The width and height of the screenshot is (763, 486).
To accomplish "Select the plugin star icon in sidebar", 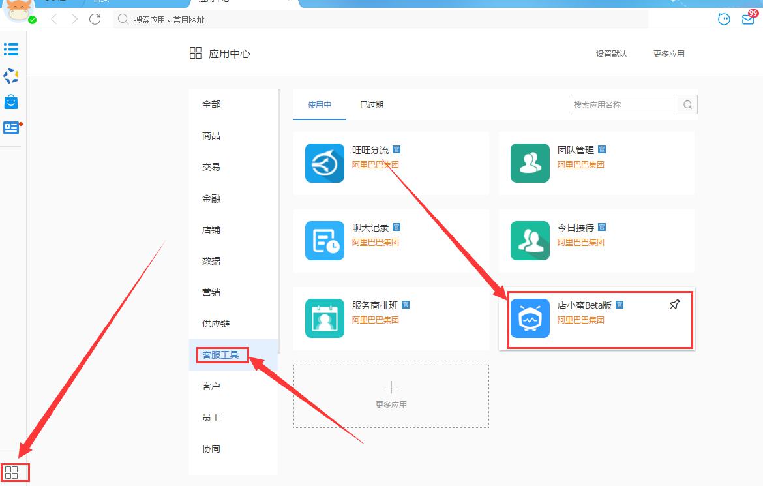I will click(x=10, y=76).
